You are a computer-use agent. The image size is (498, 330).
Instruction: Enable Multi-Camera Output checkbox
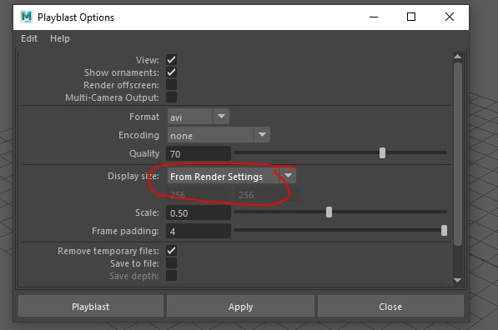coord(171,97)
